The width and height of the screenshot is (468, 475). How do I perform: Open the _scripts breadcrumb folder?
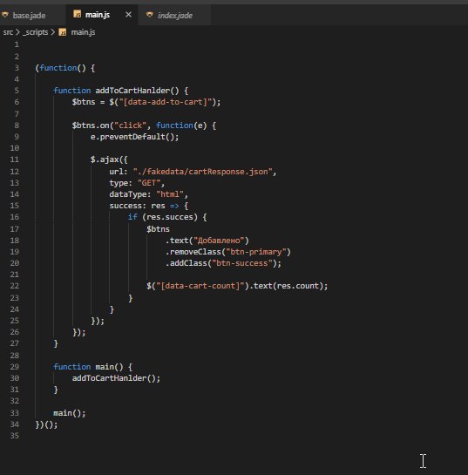(36, 32)
